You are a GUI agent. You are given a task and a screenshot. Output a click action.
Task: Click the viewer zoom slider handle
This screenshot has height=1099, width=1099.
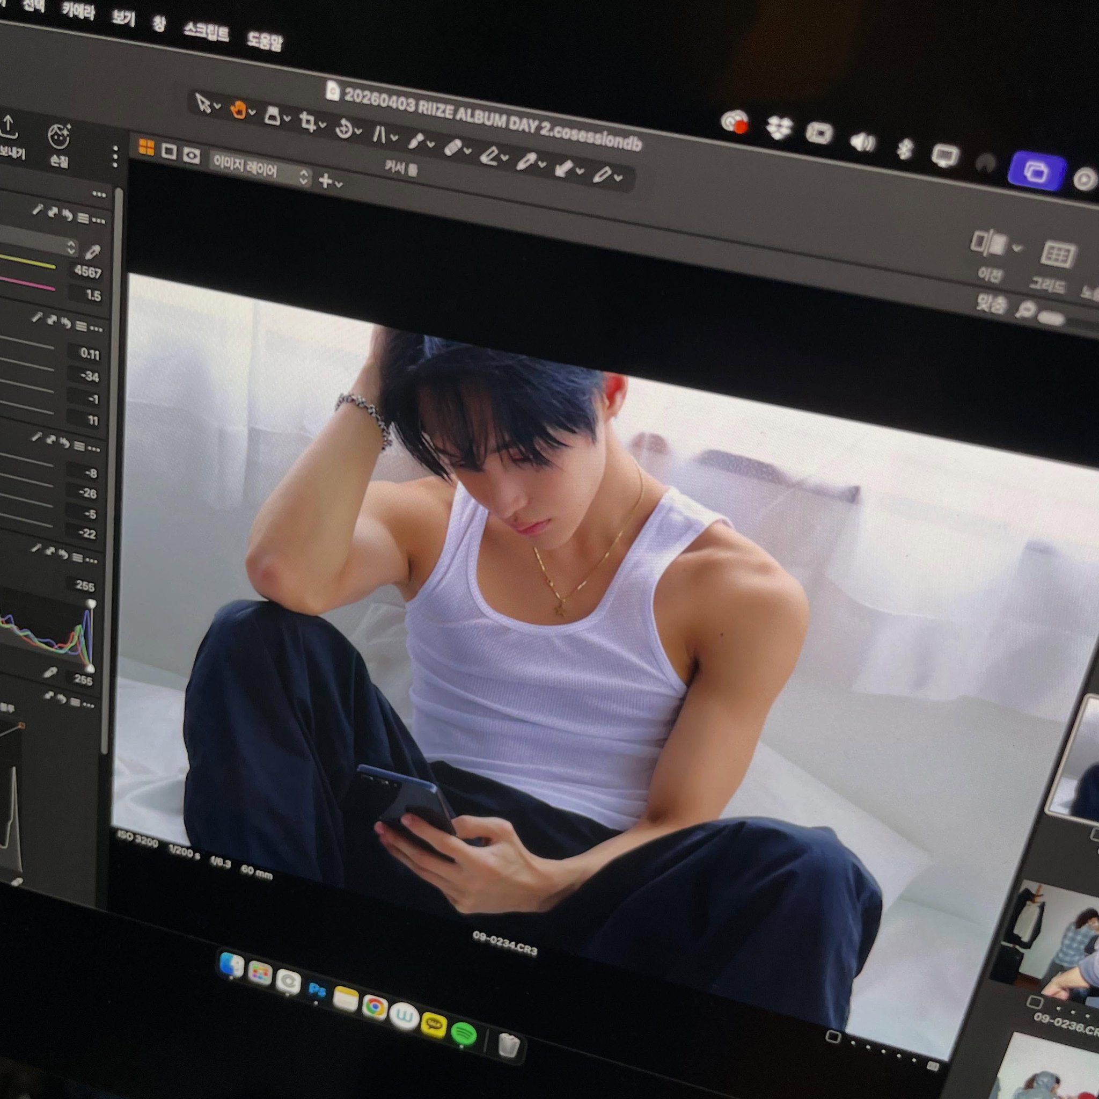(1051, 318)
